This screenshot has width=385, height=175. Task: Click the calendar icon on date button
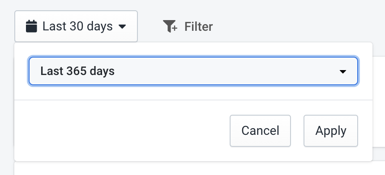pos(31,26)
